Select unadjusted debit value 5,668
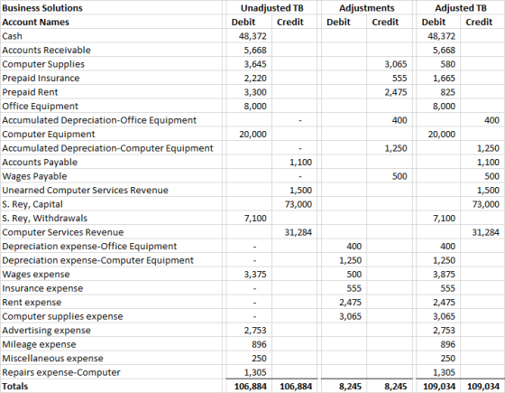The width and height of the screenshot is (505, 393). (255, 51)
